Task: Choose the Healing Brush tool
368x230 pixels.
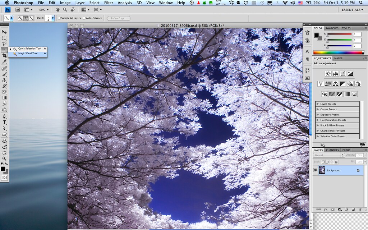Action: pyautogui.click(x=4, y=68)
